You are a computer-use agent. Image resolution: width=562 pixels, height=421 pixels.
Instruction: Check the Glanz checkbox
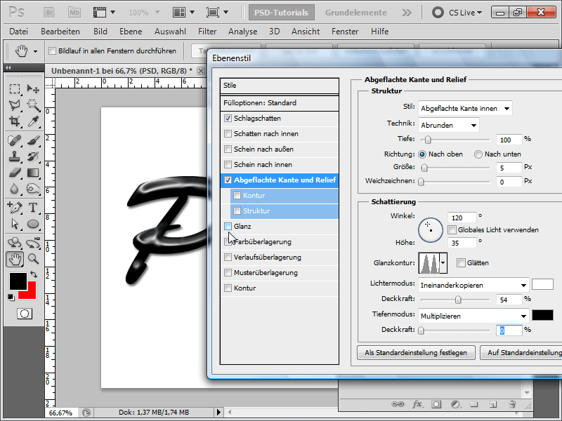[228, 226]
